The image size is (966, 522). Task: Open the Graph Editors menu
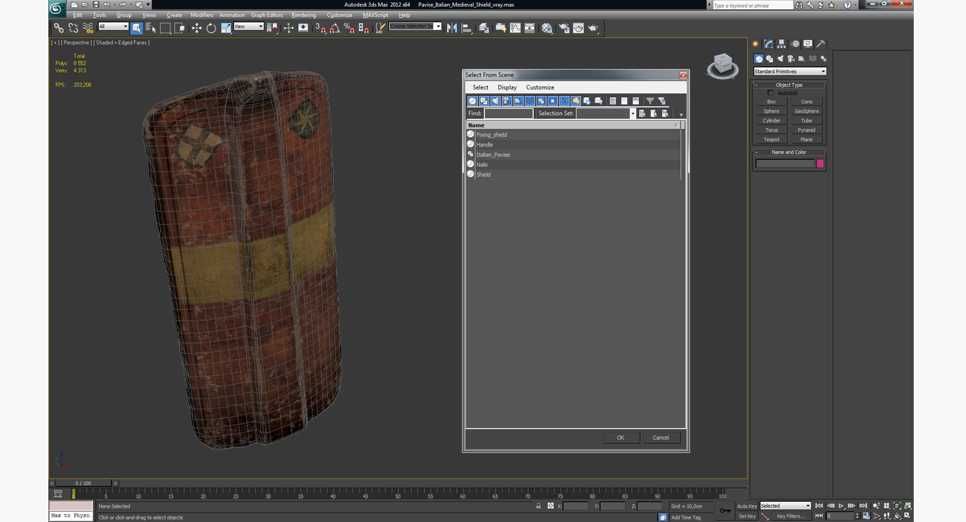point(267,15)
